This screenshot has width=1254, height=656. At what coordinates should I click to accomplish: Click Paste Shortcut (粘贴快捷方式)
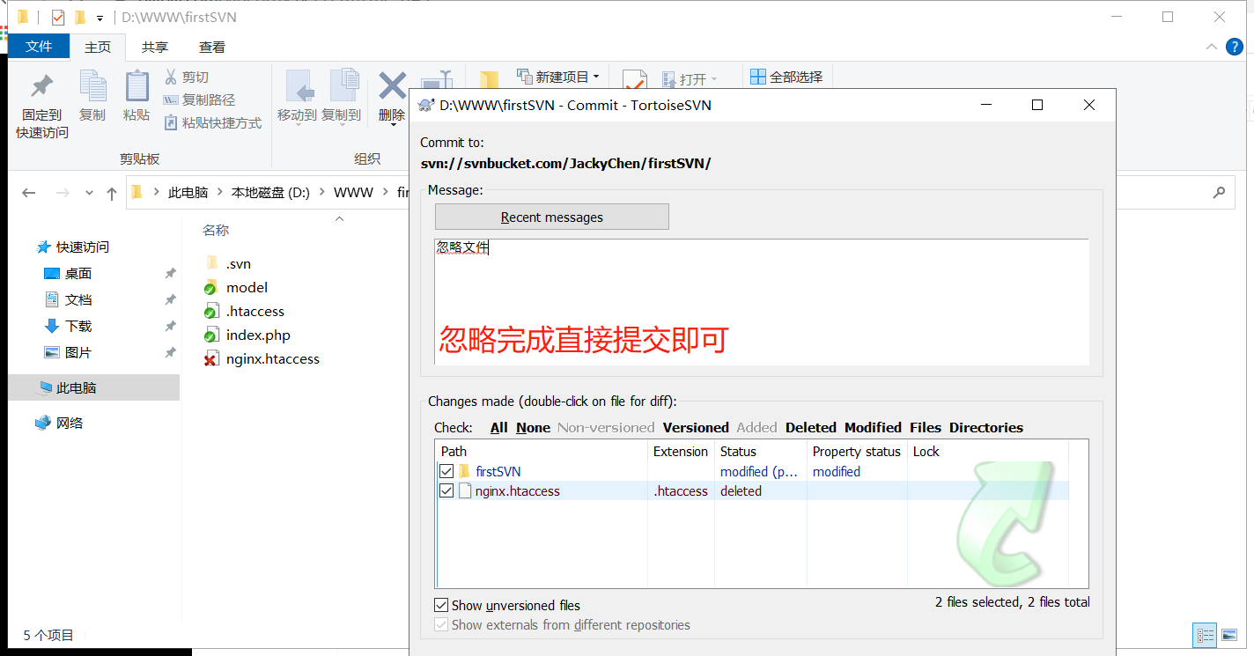[212, 123]
